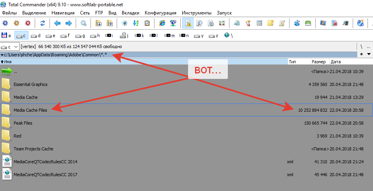Click the blue control panel bucket icon

297,23
